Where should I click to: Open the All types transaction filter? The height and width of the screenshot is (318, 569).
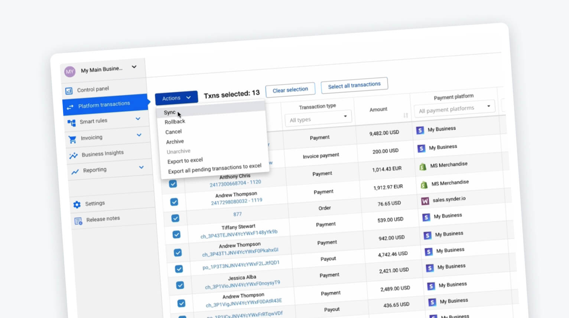coord(318,119)
